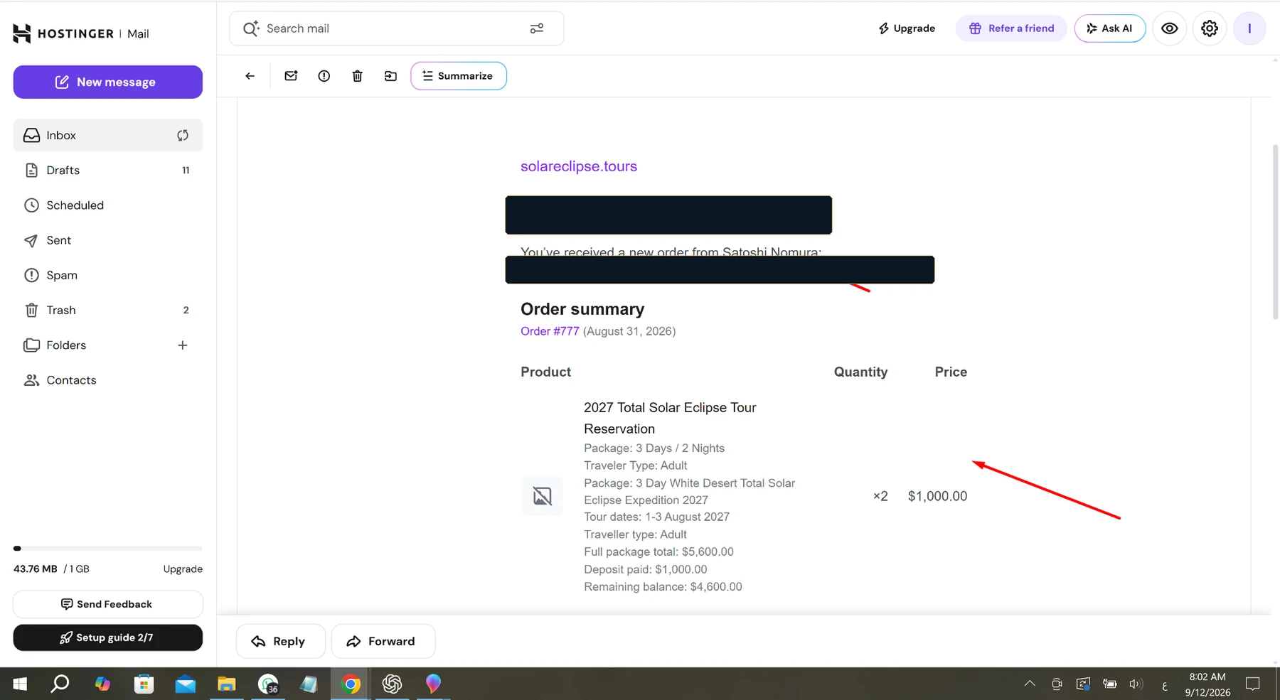Open the Spam folder
Viewport: 1280px width, 700px height.
(x=108, y=275)
